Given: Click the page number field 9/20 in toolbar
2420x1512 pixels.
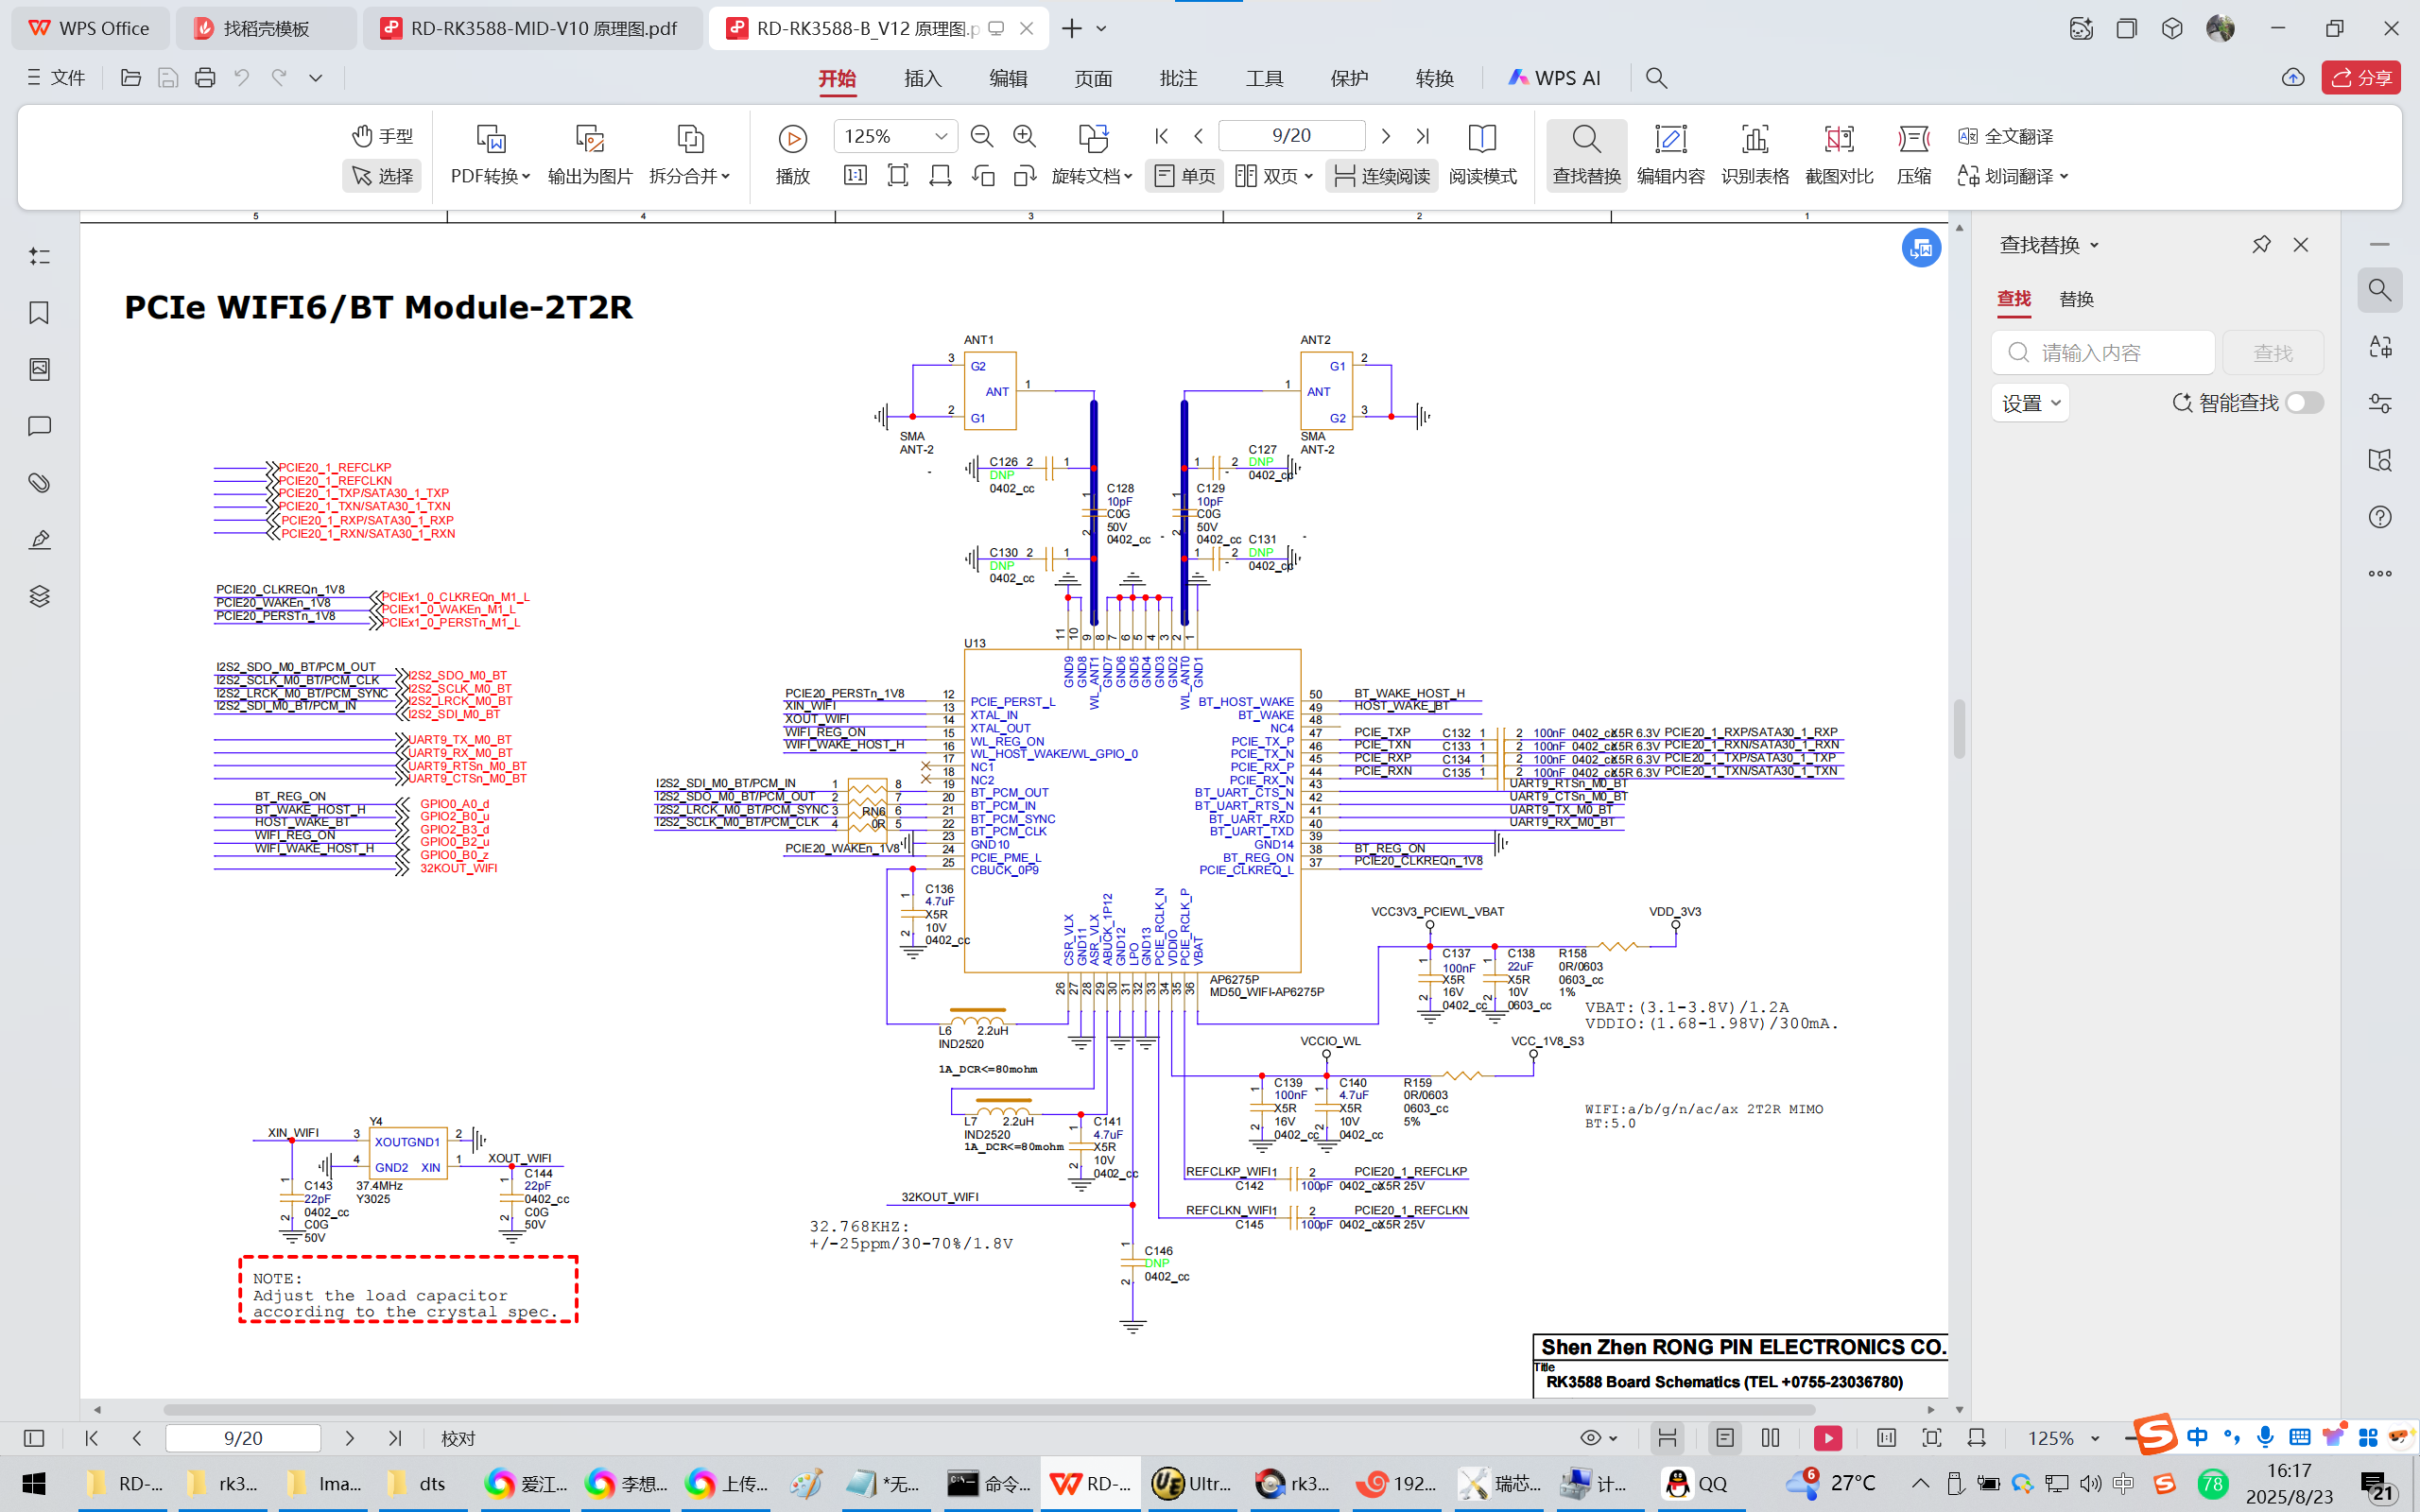Looking at the screenshot, I should (x=1291, y=135).
